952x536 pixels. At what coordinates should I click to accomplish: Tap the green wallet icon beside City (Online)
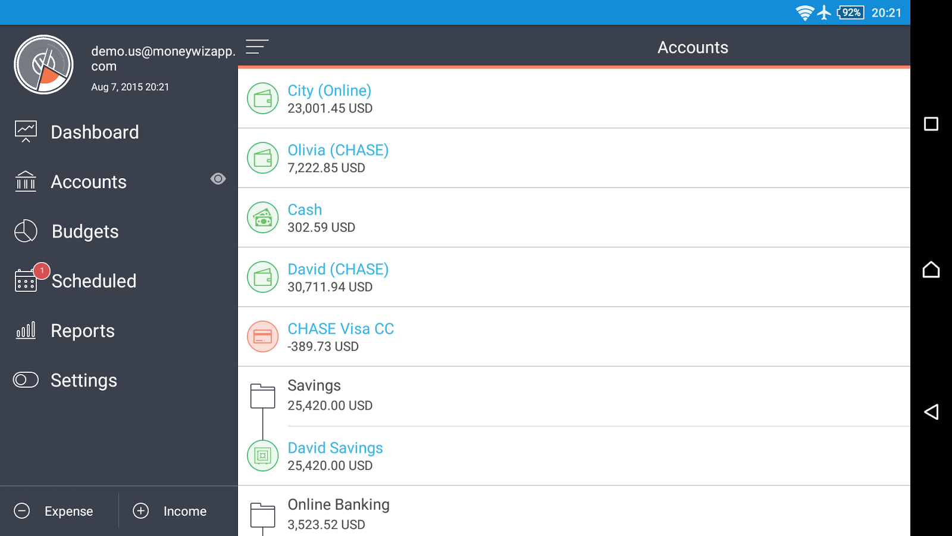(x=262, y=98)
